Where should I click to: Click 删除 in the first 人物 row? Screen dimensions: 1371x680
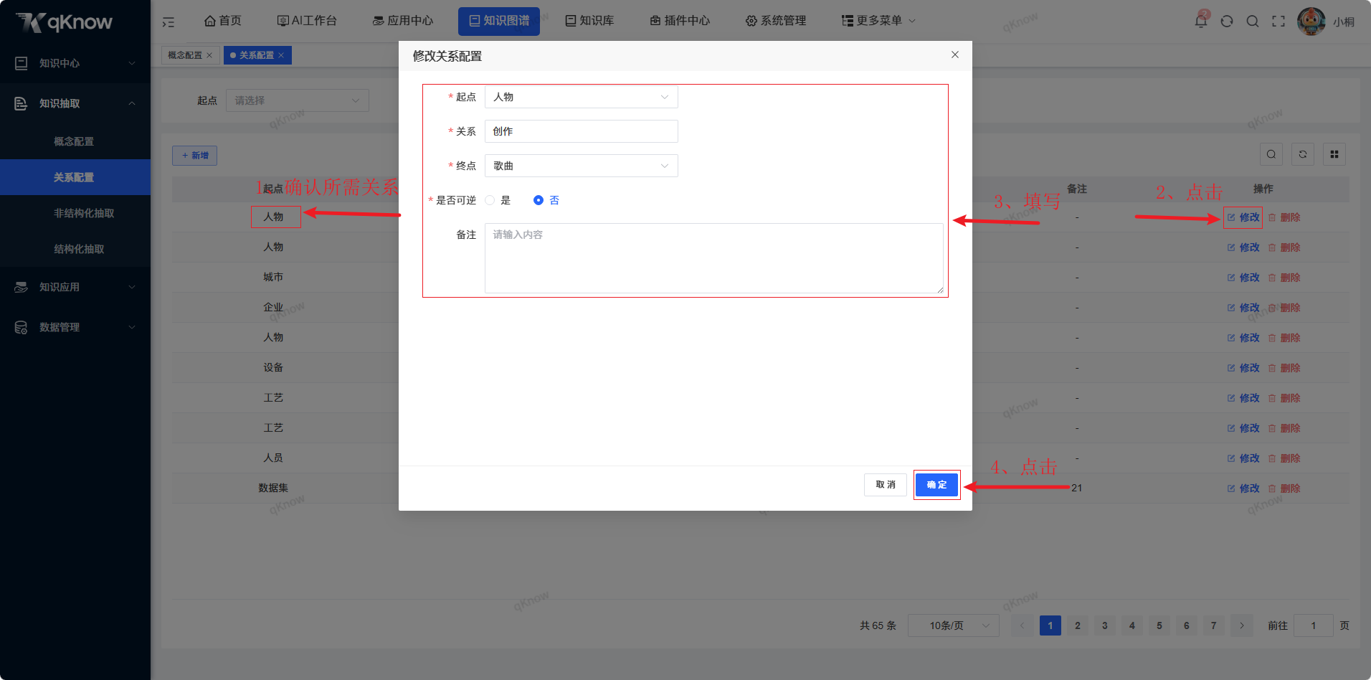(1284, 217)
